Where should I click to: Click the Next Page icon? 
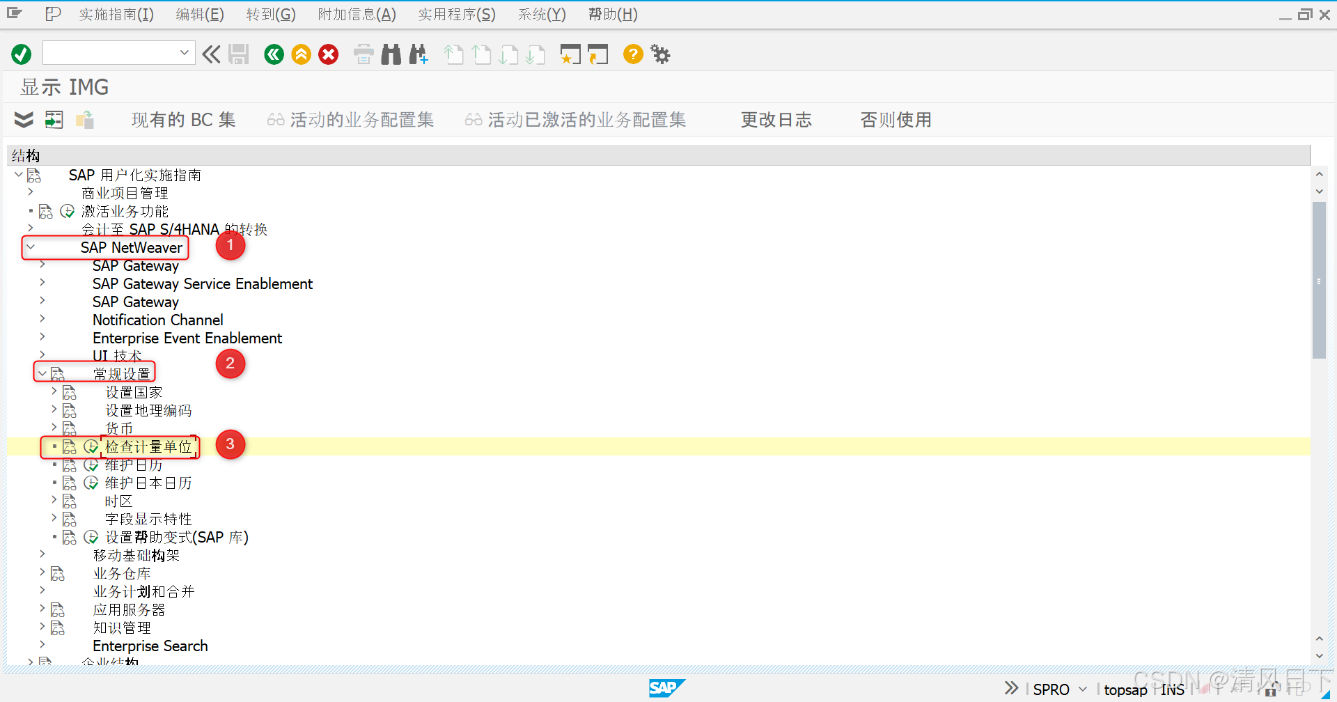pos(509,54)
